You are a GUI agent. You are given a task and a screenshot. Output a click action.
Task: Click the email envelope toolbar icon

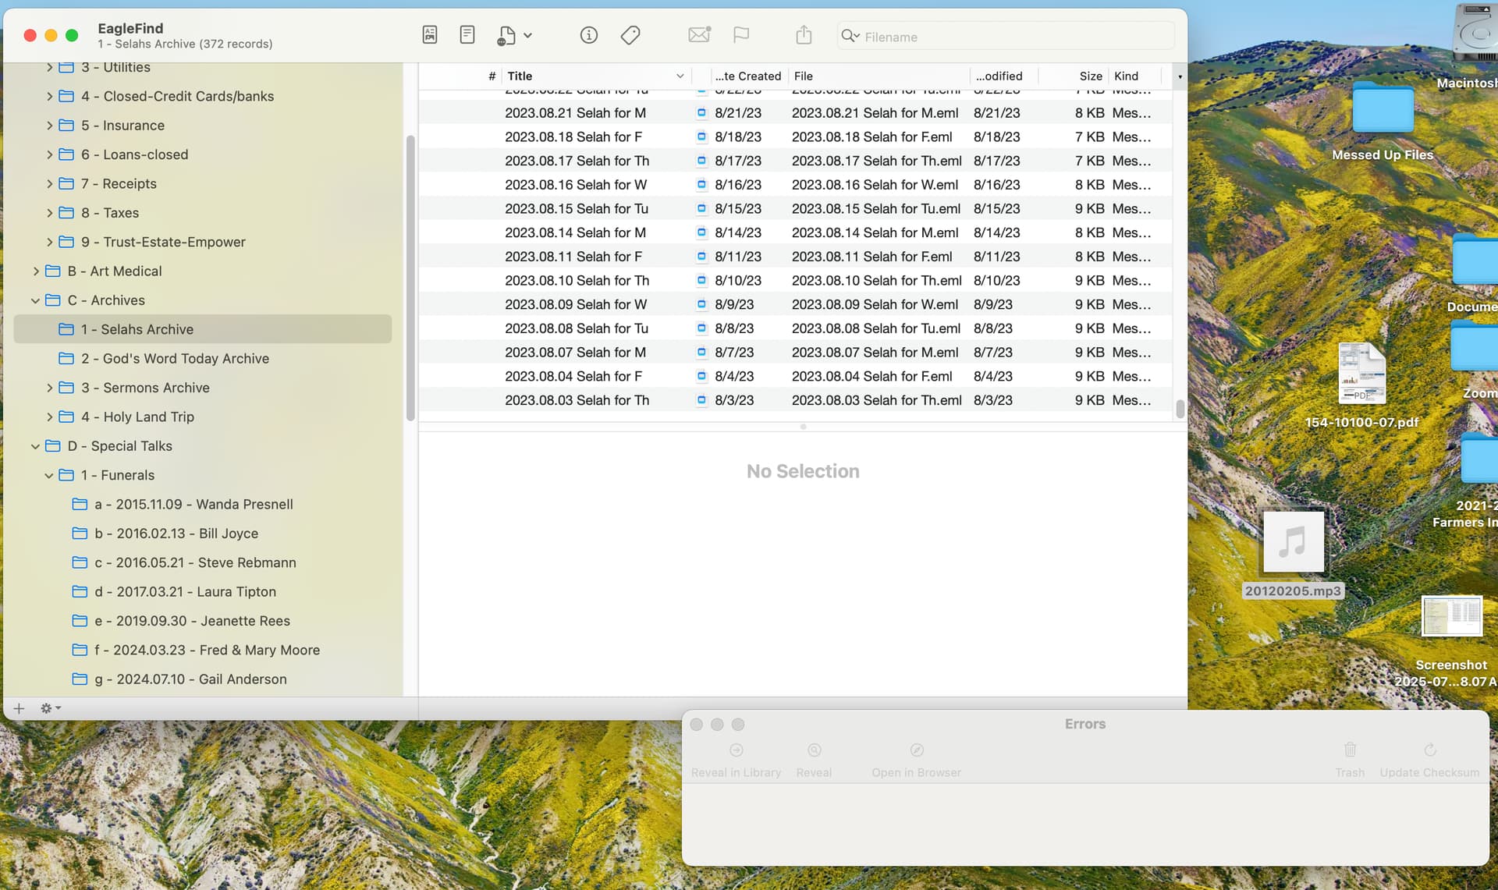point(699,35)
